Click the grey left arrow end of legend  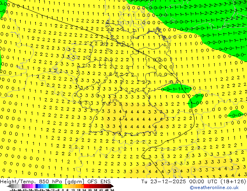point(9,186)
